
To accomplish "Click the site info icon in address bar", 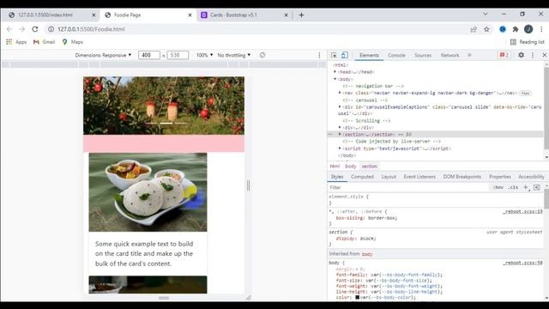I will click(x=51, y=29).
